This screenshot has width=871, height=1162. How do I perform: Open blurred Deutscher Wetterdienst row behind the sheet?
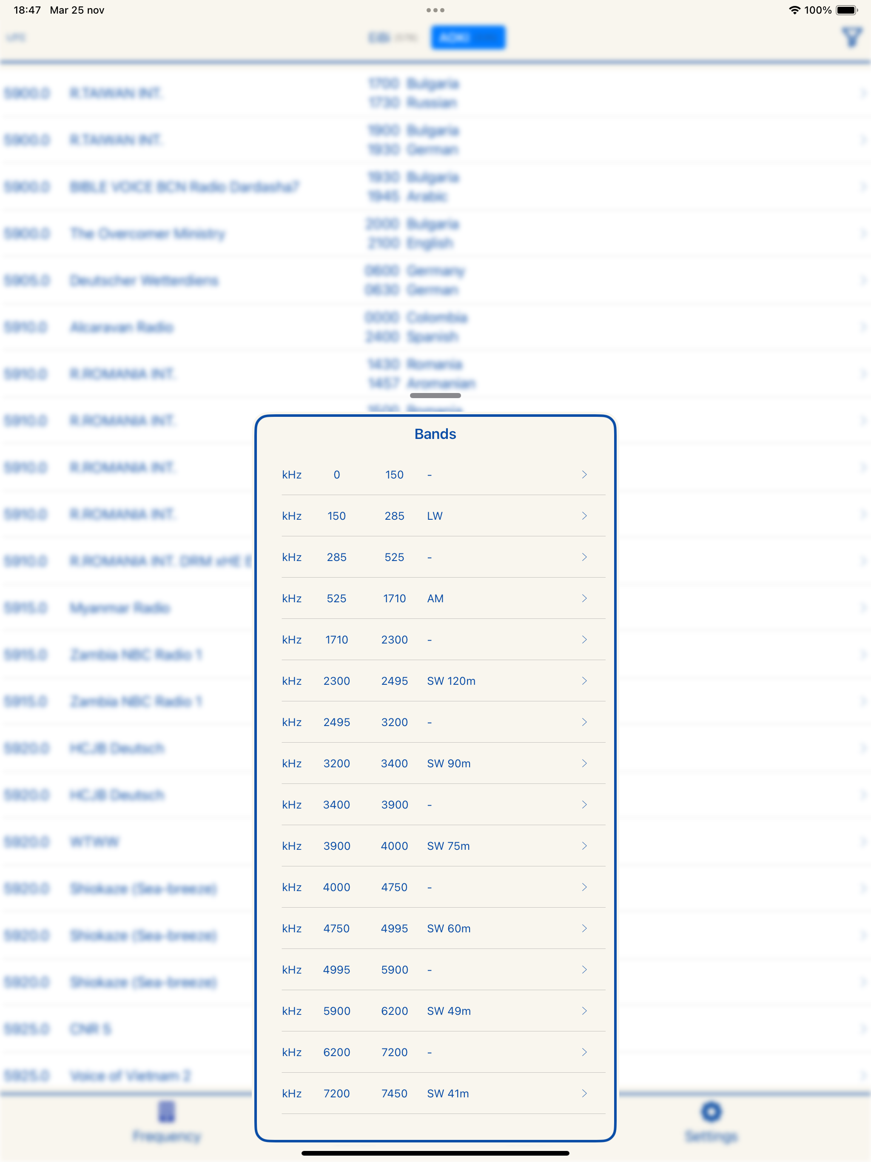coord(435,280)
